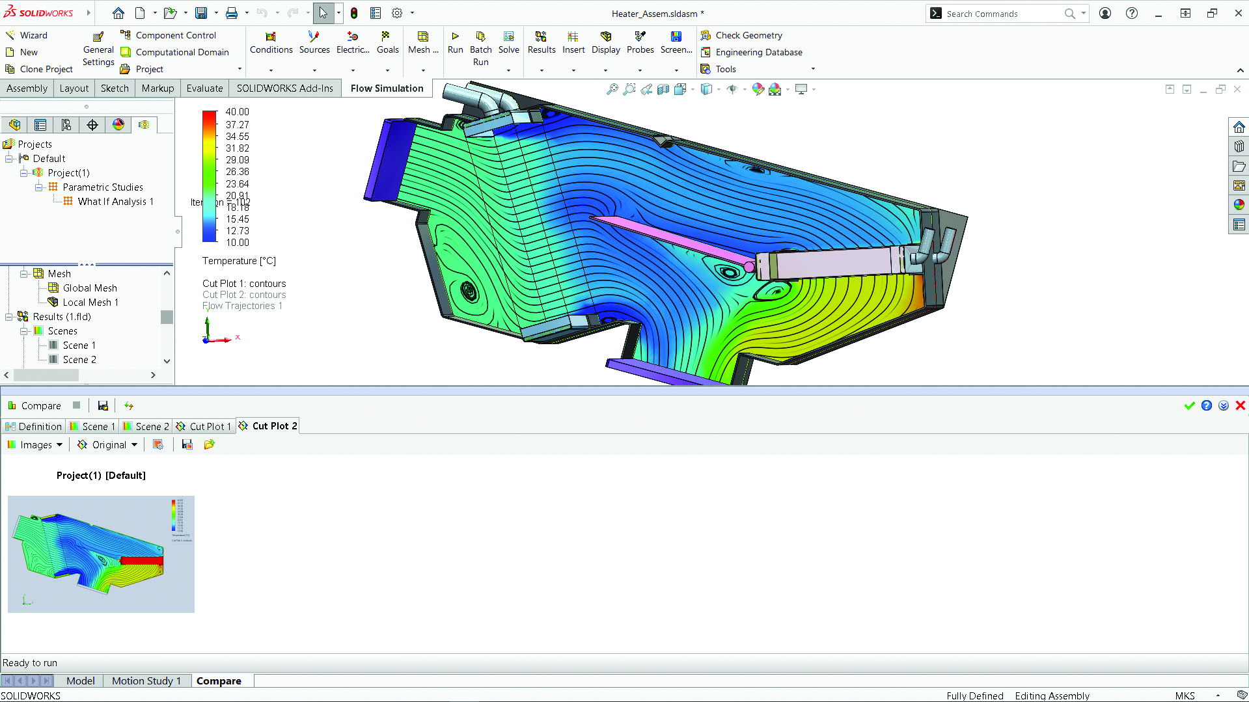Click the Project(1) cut plot thumbnail
Viewport: 1249px width, 702px height.
[x=101, y=554]
